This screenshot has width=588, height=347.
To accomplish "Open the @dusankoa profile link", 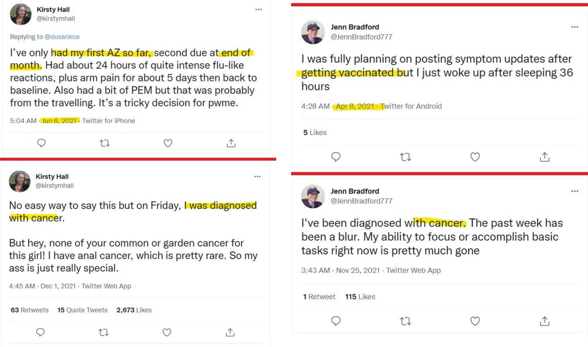I will click(x=60, y=37).
